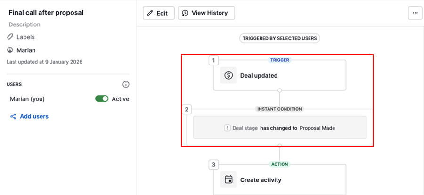Screen dimensions: 424x195
Task: Click the pencil icon on Edit
Action: (x=150, y=13)
